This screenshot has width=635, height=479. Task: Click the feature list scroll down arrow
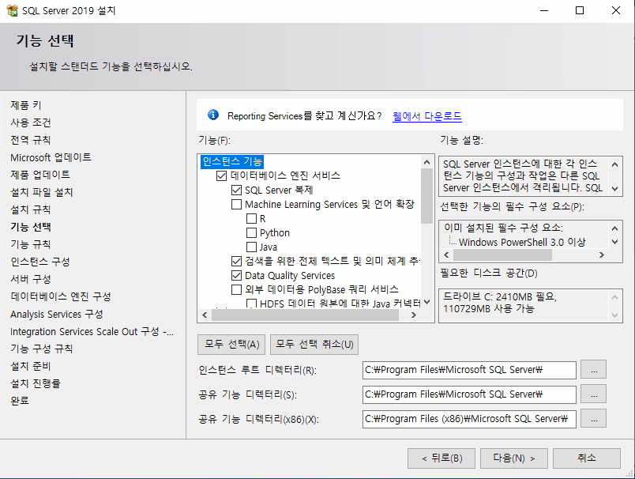tap(426, 302)
